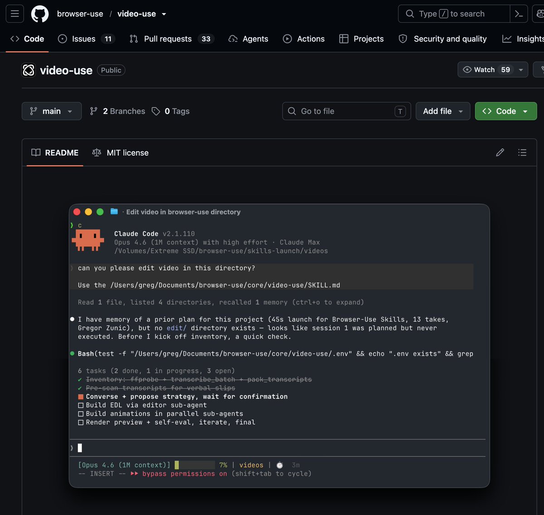Click the orange in-progress task marker
Image resolution: width=544 pixels, height=515 pixels.
click(81, 396)
